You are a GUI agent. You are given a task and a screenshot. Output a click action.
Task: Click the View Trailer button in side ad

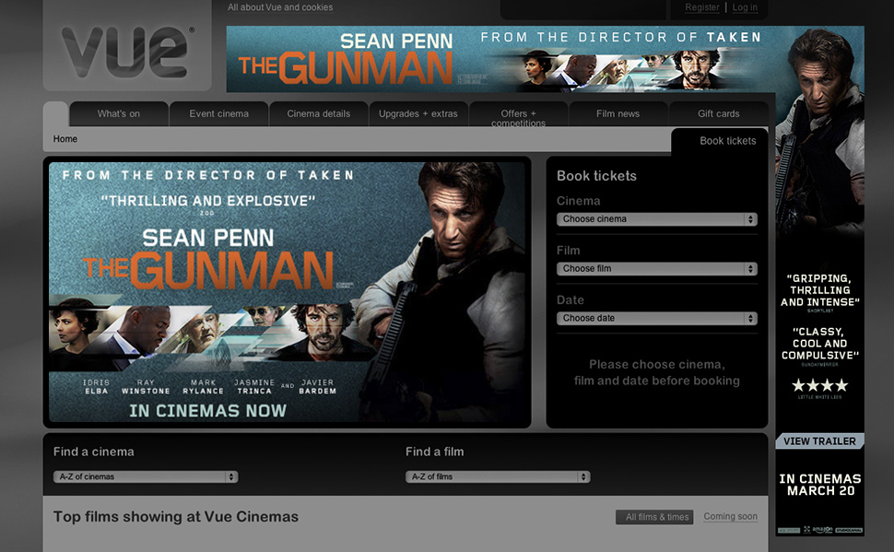pyautogui.click(x=819, y=441)
